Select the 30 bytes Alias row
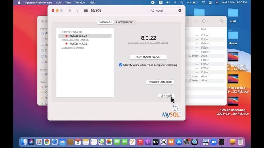 pos(205,56)
